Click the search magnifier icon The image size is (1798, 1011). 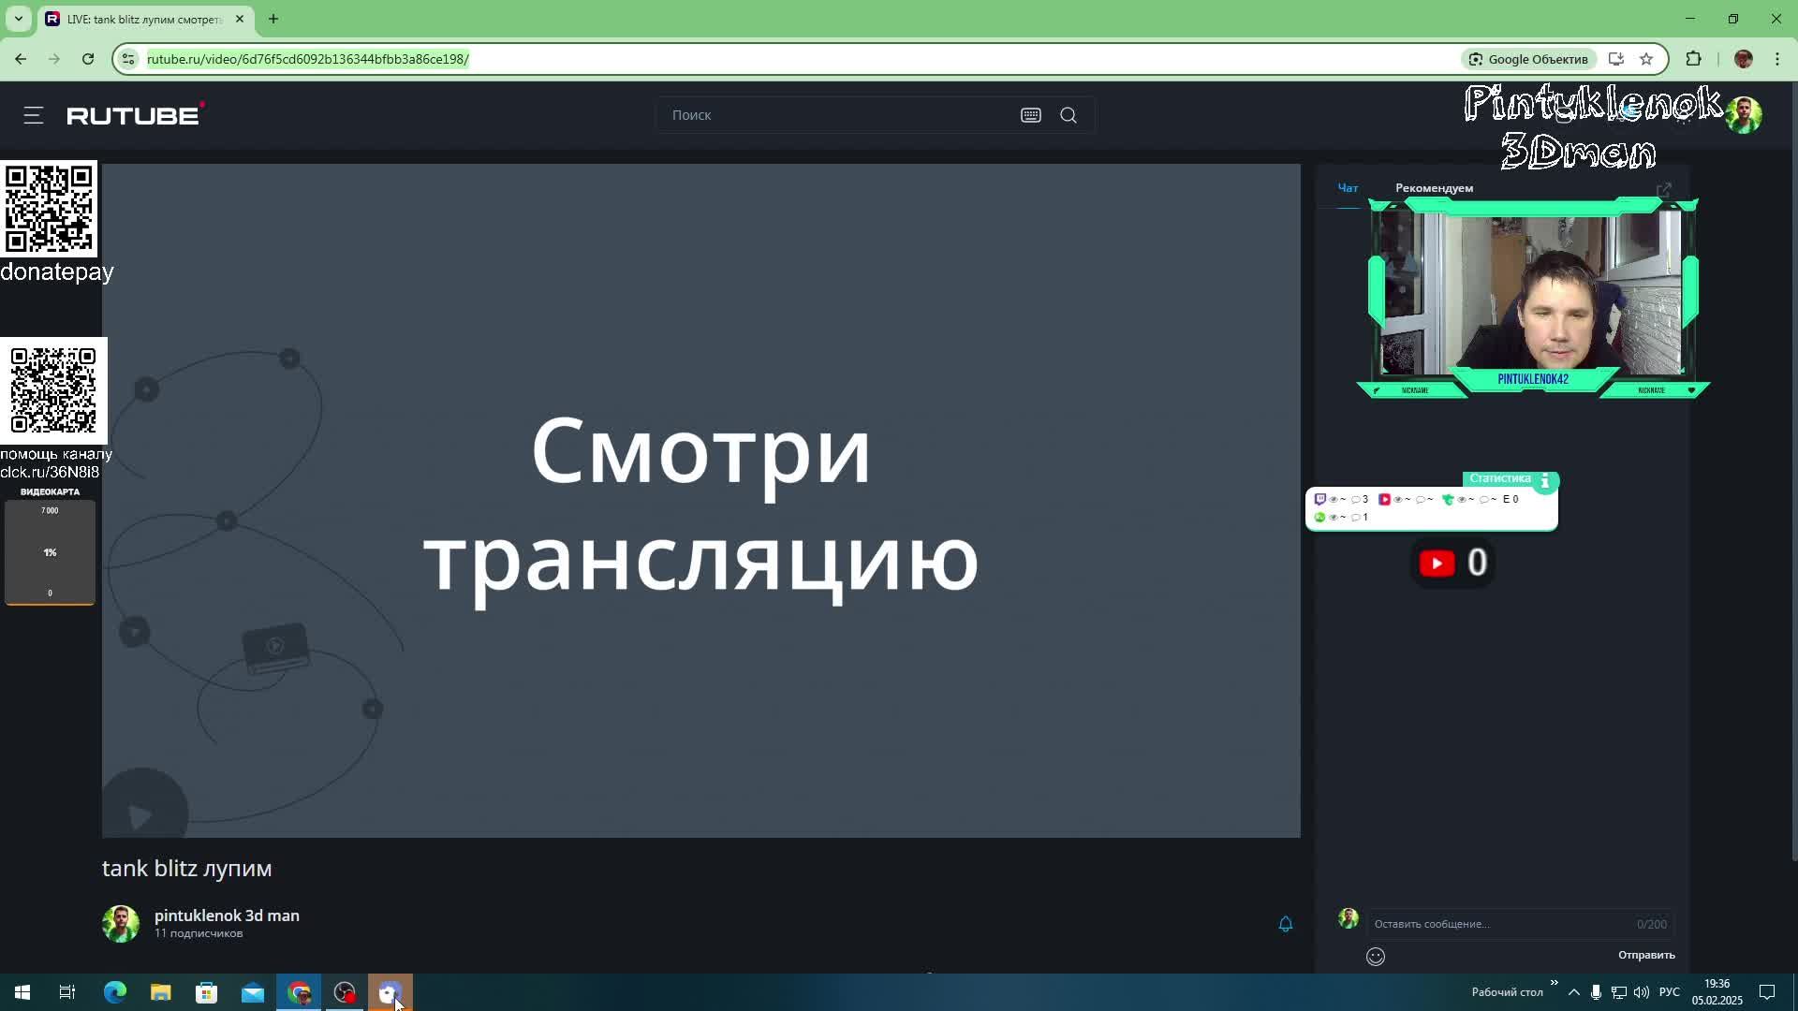(x=1068, y=115)
